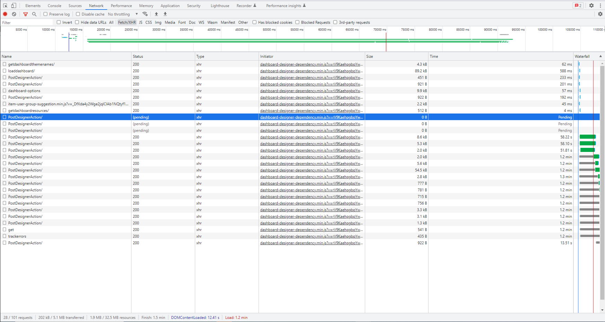
Task: Click the issues counter badge
Action: coord(578,5)
